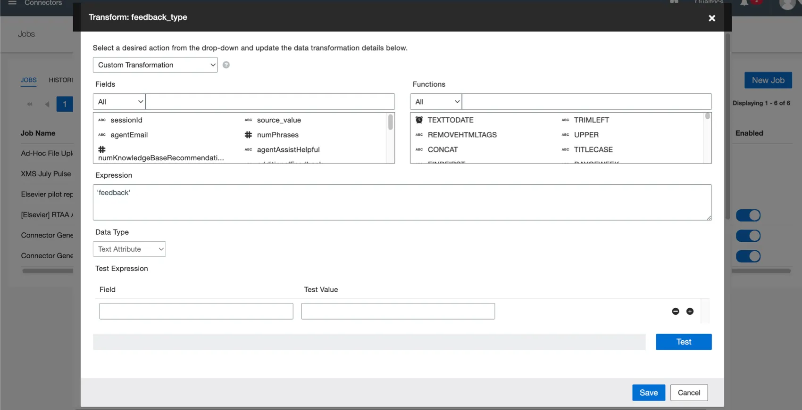Add test row with plus icon
The width and height of the screenshot is (802, 410).
click(690, 312)
